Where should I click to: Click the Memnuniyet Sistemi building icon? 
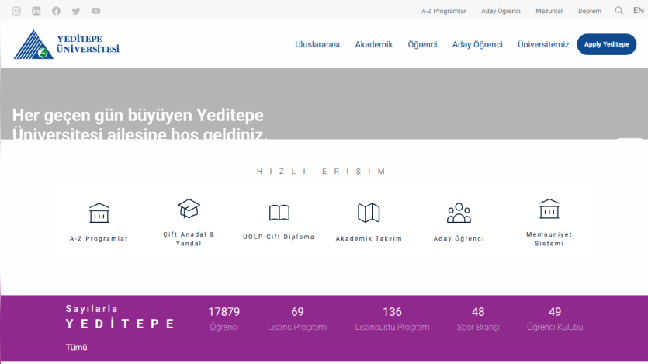[x=549, y=208]
